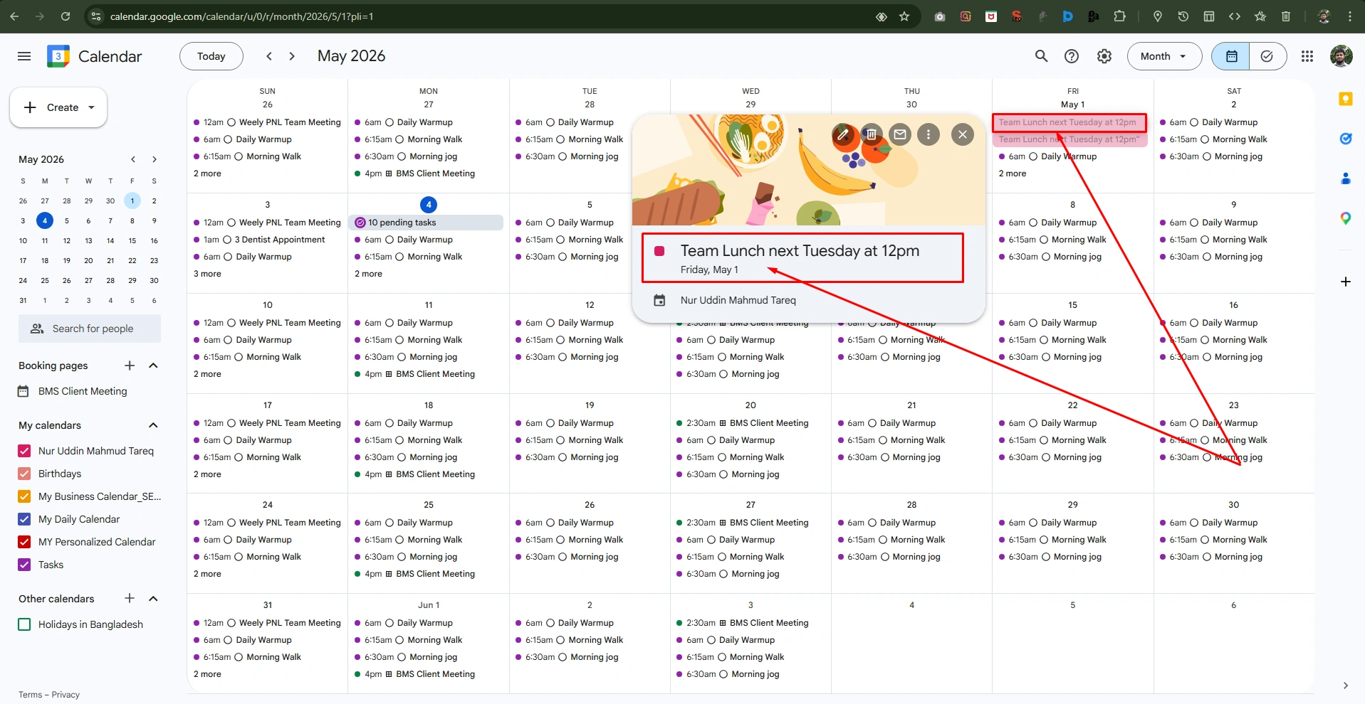1365x704 pixels.
Task: Open the Google account avatar
Action: [1342, 56]
